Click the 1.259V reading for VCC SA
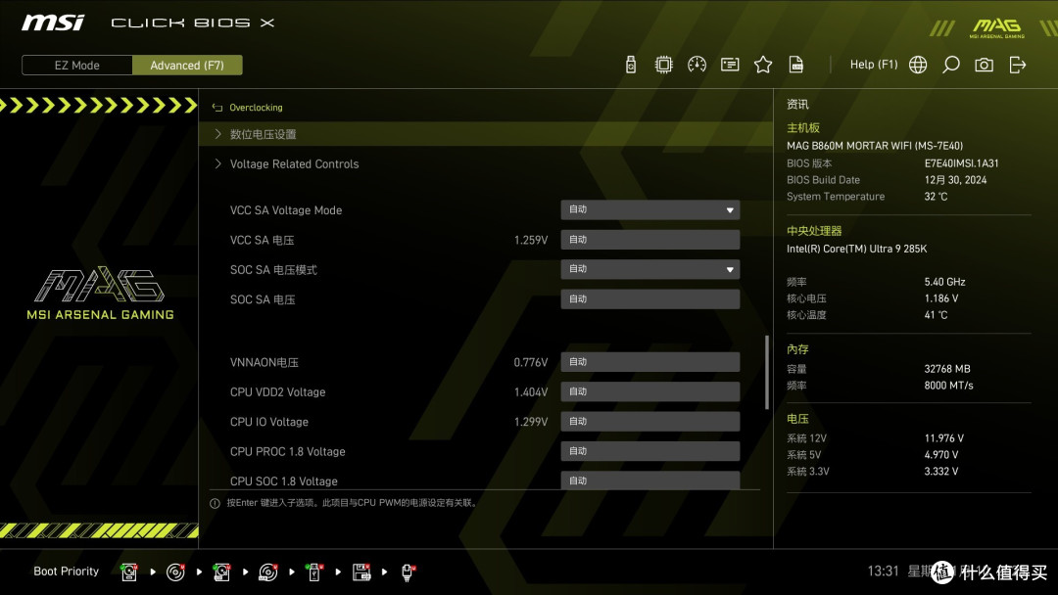The width and height of the screenshot is (1058, 595). pos(530,240)
